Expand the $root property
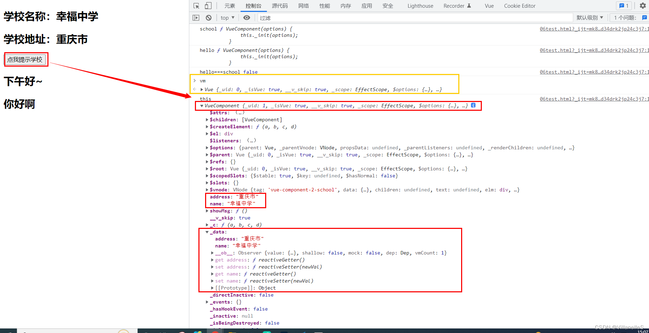 [x=207, y=169]
